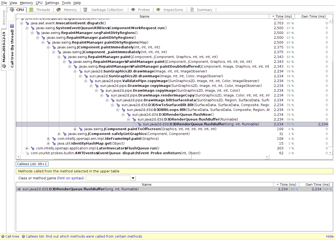This screenshot has width=335, height=244.
Task: Collapse the paintDirtyRegions(Map) node
Action: tap(43, 42)
